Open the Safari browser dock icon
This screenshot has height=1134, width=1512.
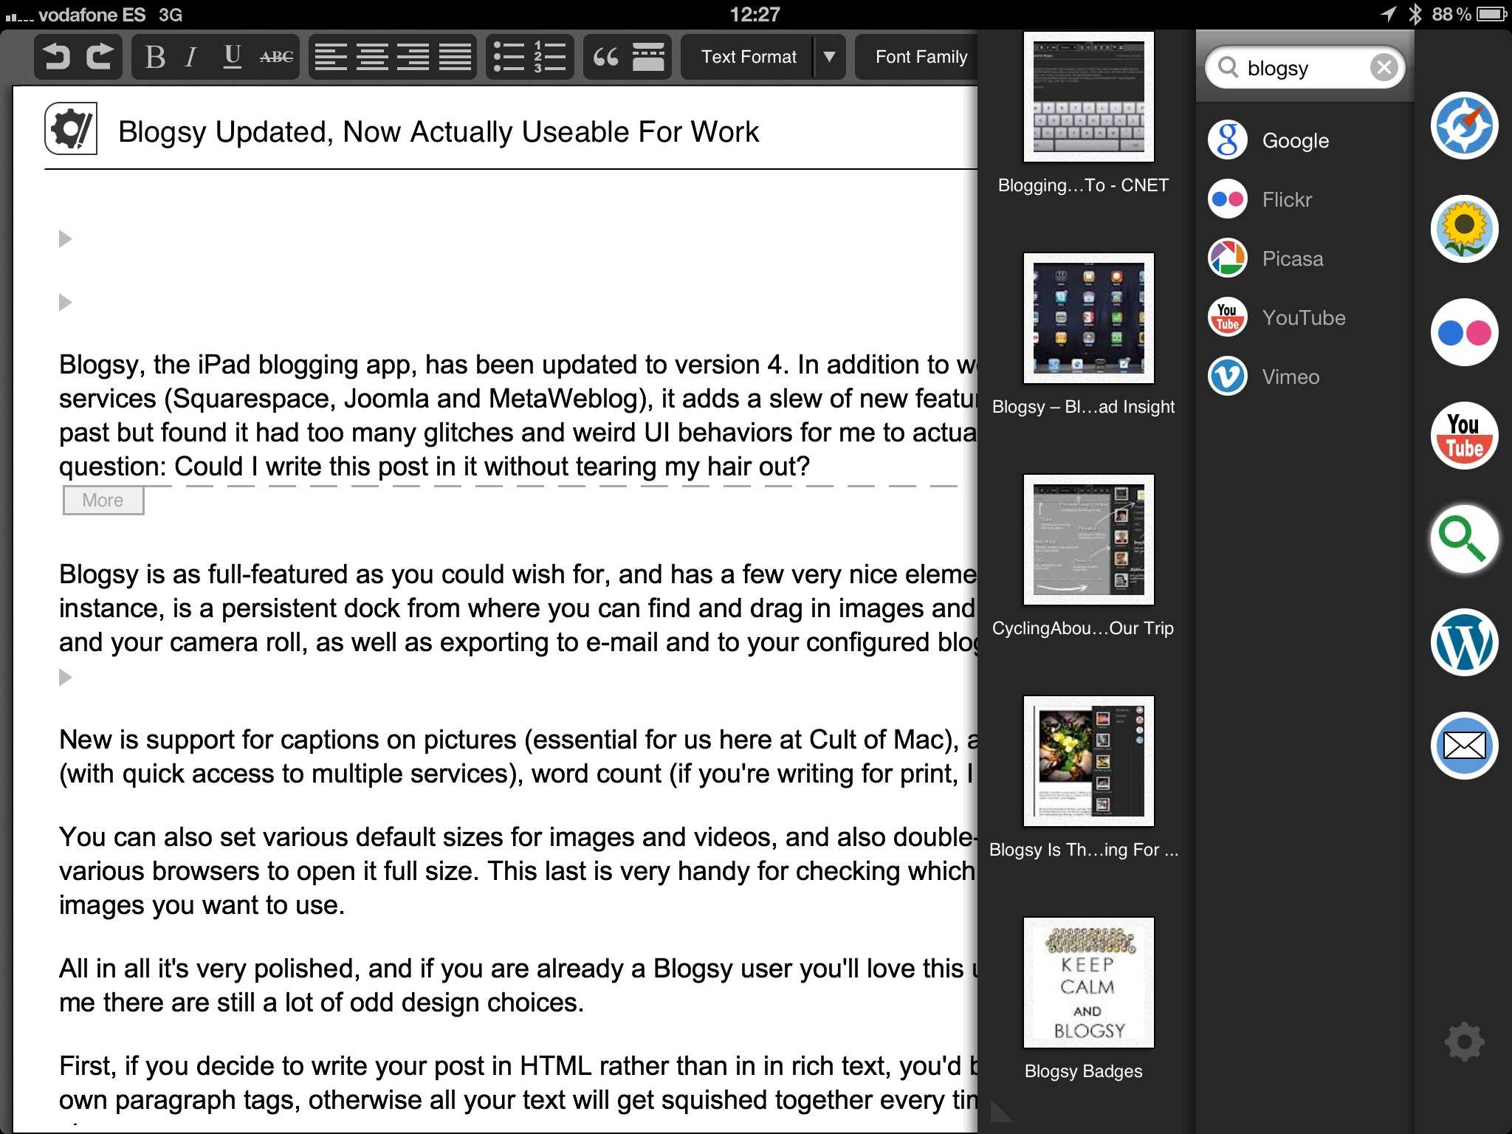click(1463, 126)
